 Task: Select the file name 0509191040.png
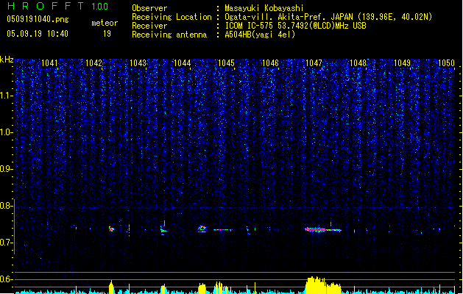tap(38, 19)
